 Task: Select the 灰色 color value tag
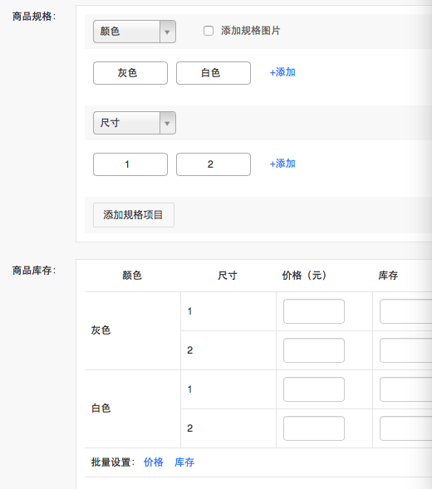point(130,73)
